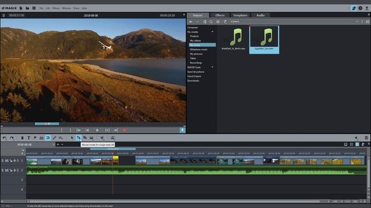371x208 pixels.
Task: Toggle solo S on track 1
Action: point(2,161)
